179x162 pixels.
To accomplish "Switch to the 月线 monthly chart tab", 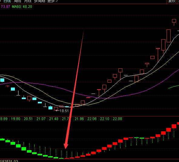I will tap(28, 1).
